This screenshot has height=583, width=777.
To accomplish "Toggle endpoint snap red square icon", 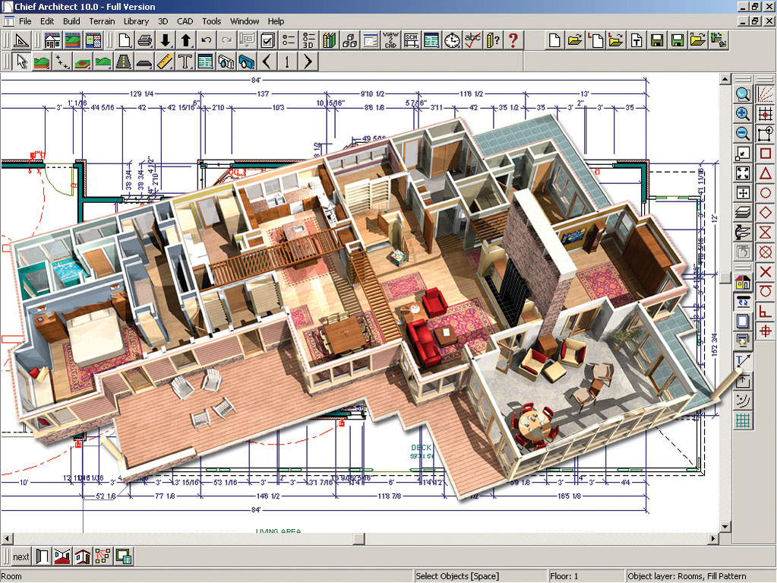I will coord(766,154).
